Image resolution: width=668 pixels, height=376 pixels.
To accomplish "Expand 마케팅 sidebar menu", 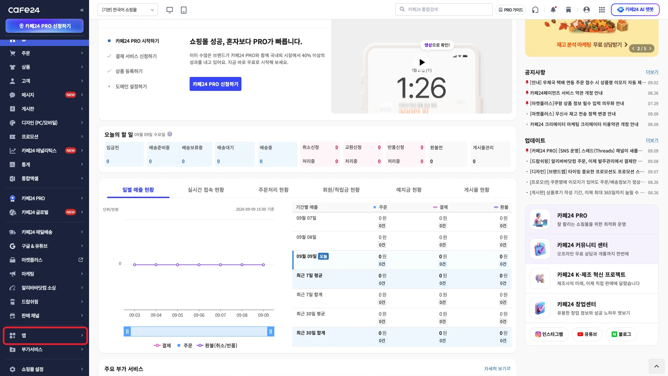I will pyautogui.click(x=45, y=274).
